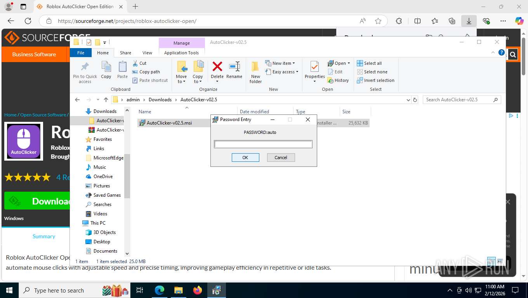Screen dimensions: 528x298
Task: Open Desktop in navigation pane
Action: [x=102, y=242]
